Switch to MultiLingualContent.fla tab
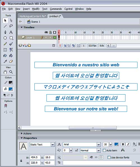 point(32,16)
